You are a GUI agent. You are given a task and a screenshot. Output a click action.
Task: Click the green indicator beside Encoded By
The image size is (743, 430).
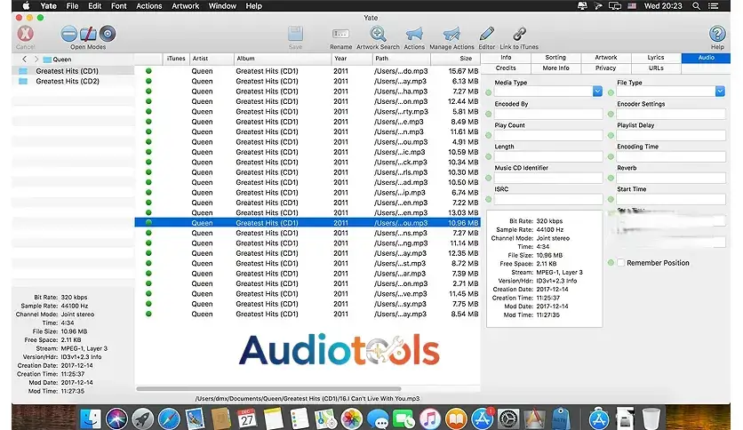coord(489,114)
